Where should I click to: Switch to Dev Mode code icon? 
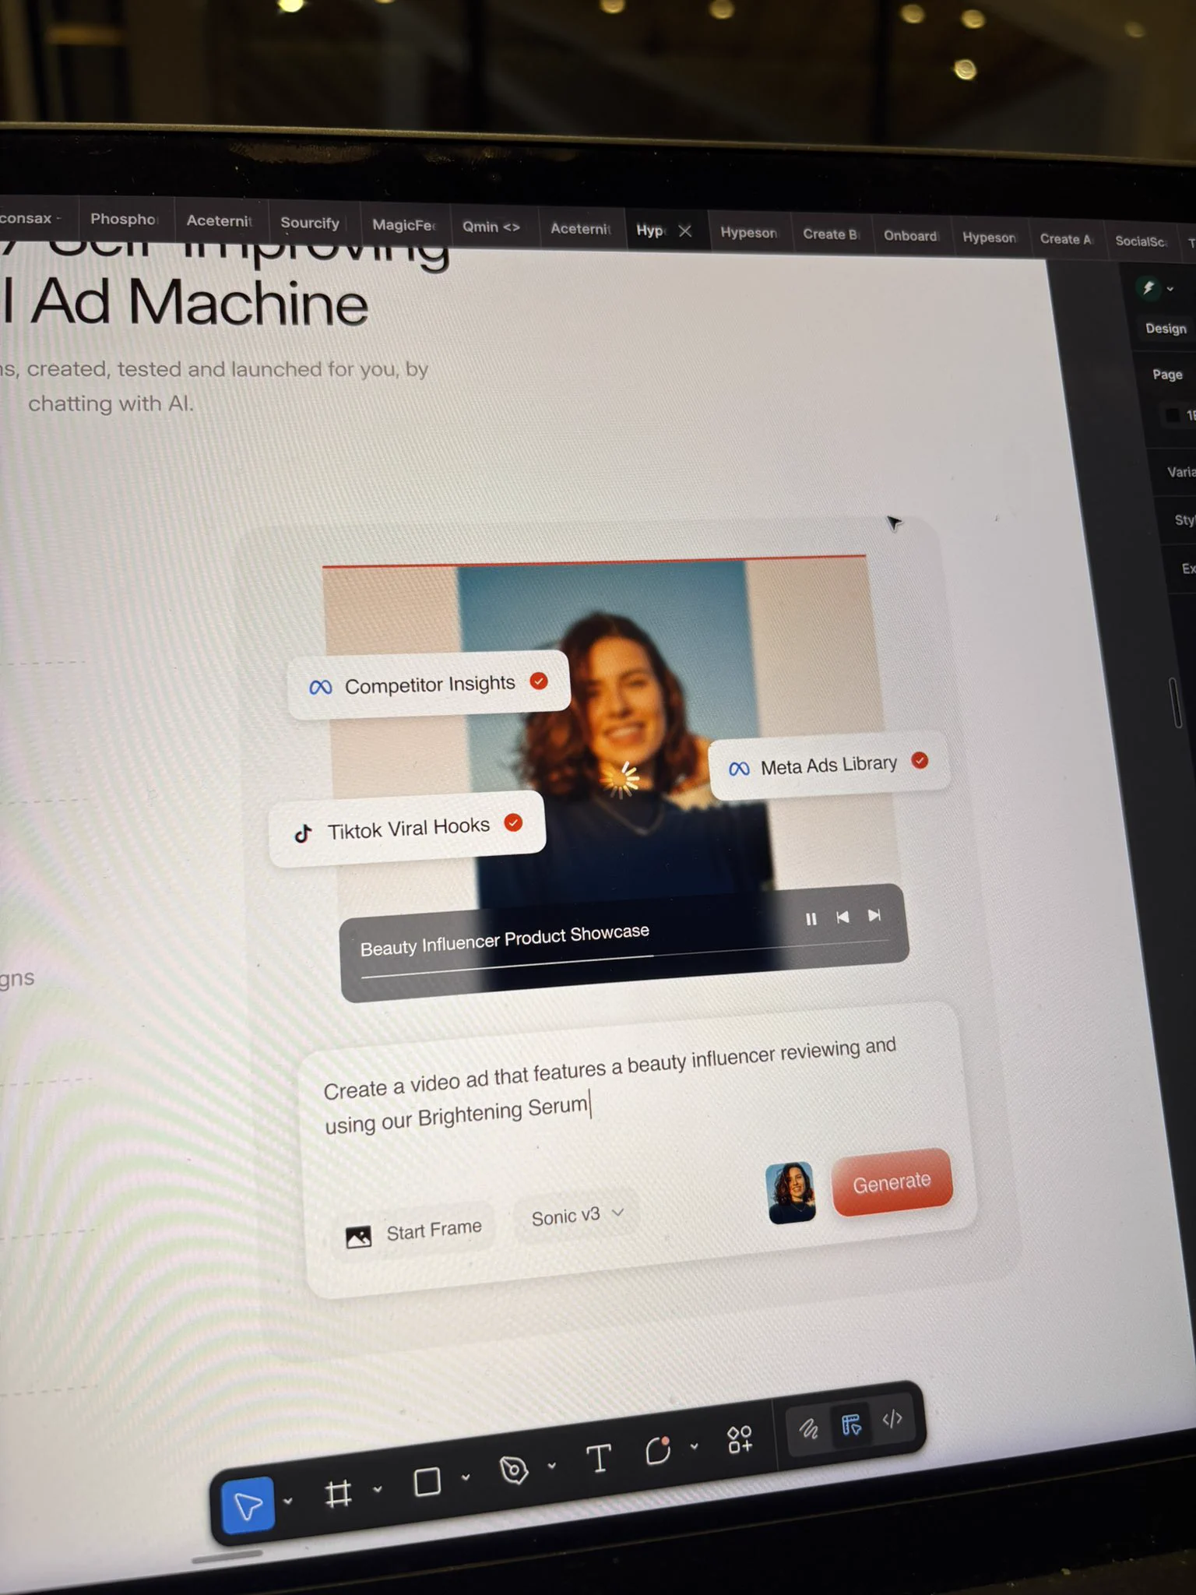892,1420
